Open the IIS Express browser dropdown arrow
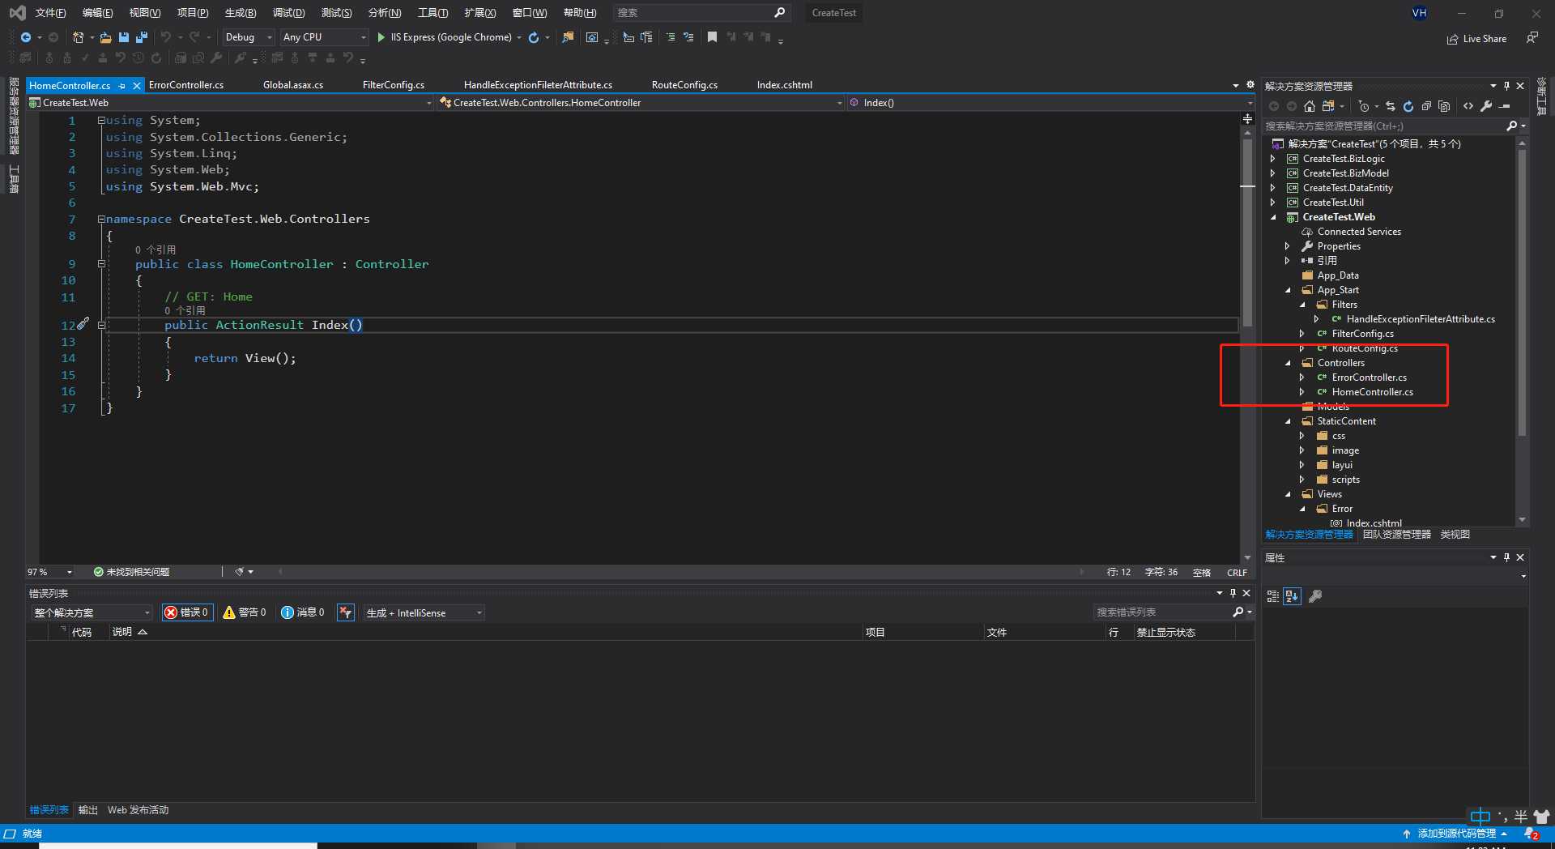The image size is (1555, 849). point(519,37)
